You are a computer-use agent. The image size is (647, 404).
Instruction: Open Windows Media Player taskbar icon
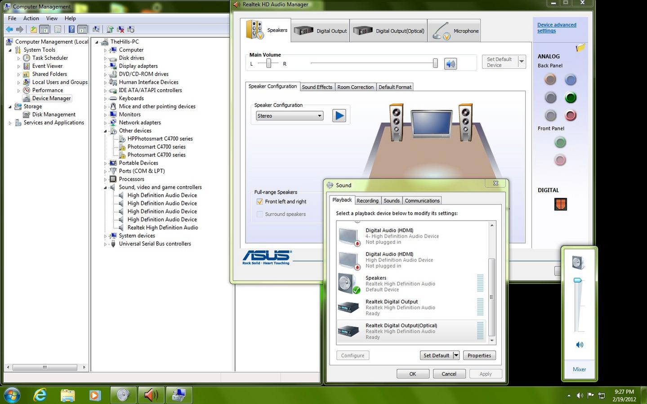[x=94, y=395]
